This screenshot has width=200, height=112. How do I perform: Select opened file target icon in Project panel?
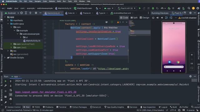tap(22, 13)
